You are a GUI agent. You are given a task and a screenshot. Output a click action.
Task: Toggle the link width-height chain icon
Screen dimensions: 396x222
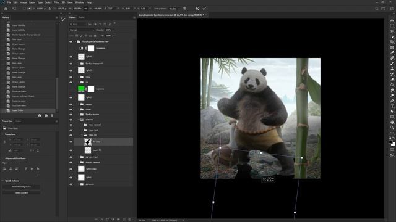coord(85,9)
